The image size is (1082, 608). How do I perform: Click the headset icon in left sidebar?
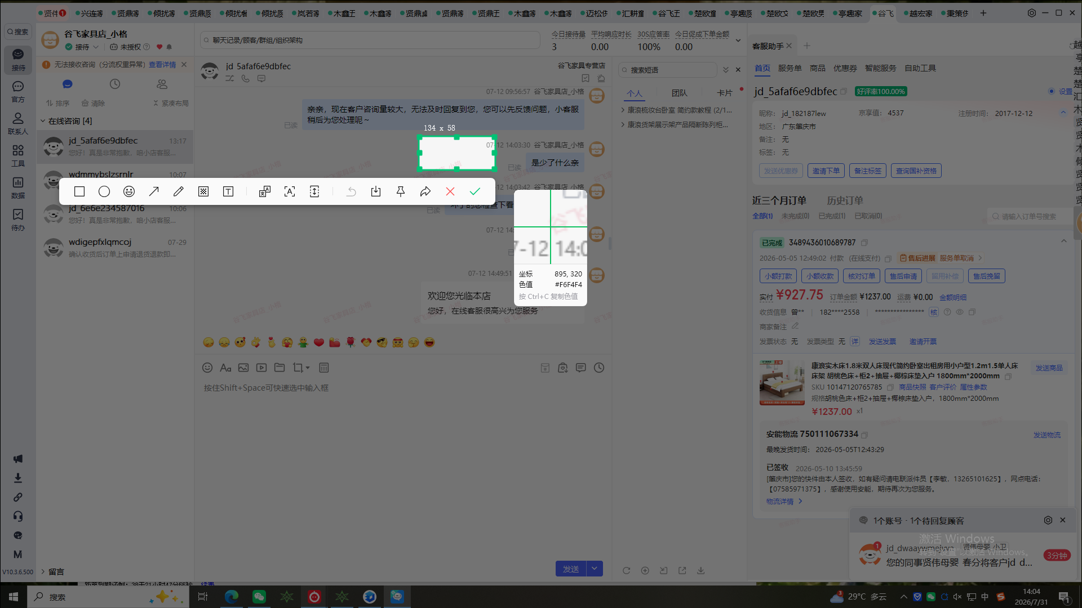click(x=18, y=516)
